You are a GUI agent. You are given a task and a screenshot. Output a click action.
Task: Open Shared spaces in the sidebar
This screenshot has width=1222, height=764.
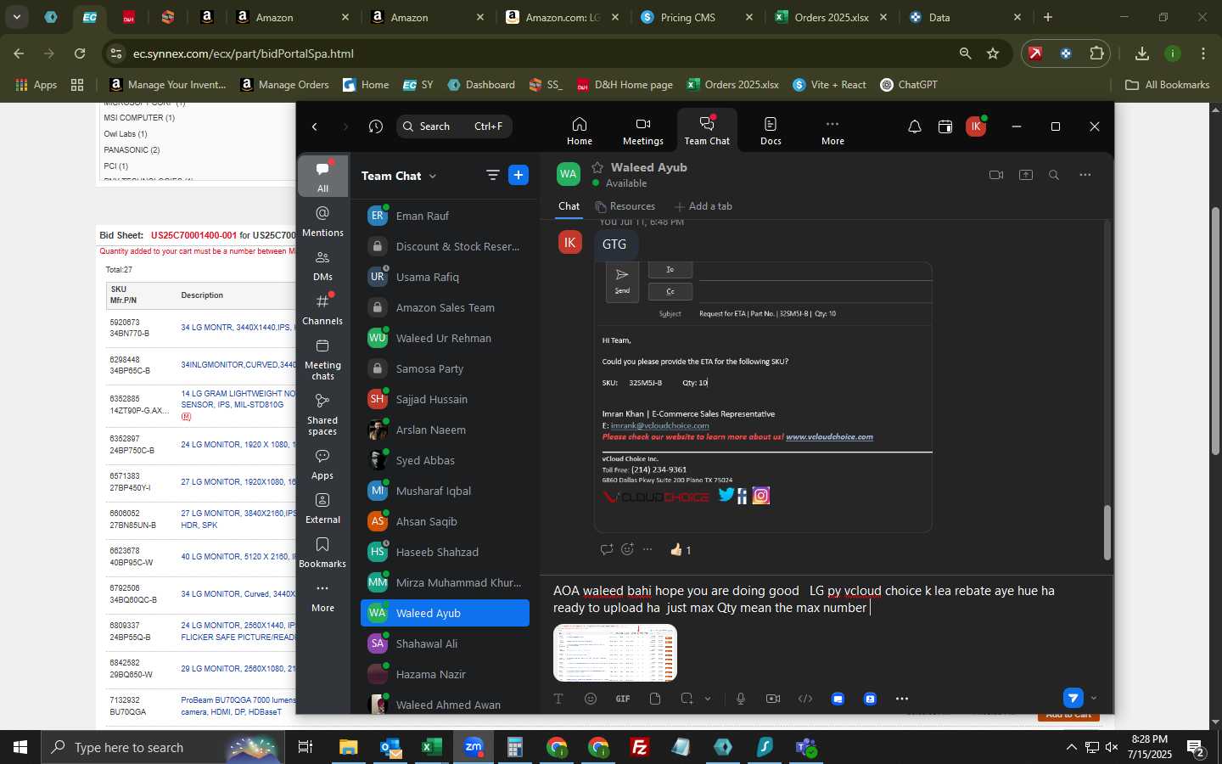(322, 414)
